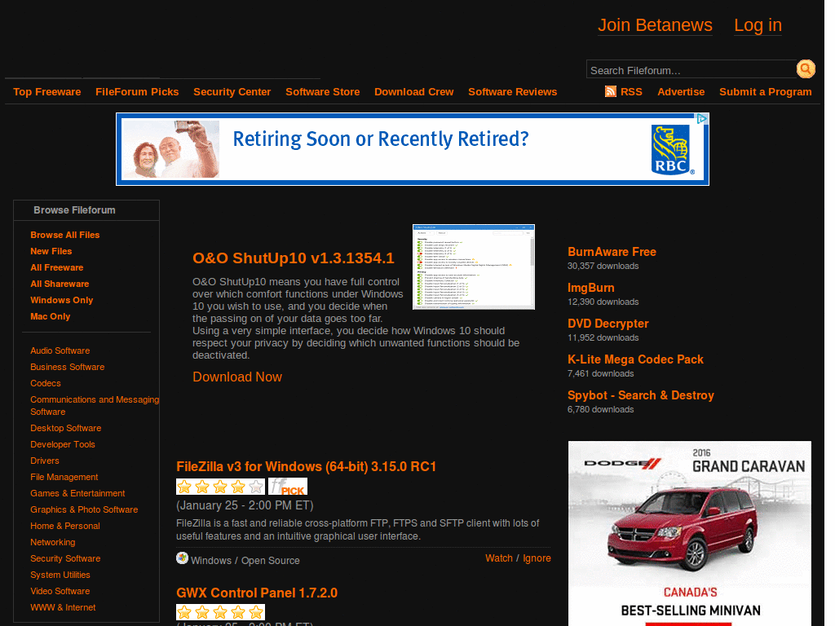
Task: Open Download Crew from the nav bar
Action: (413, 91)
